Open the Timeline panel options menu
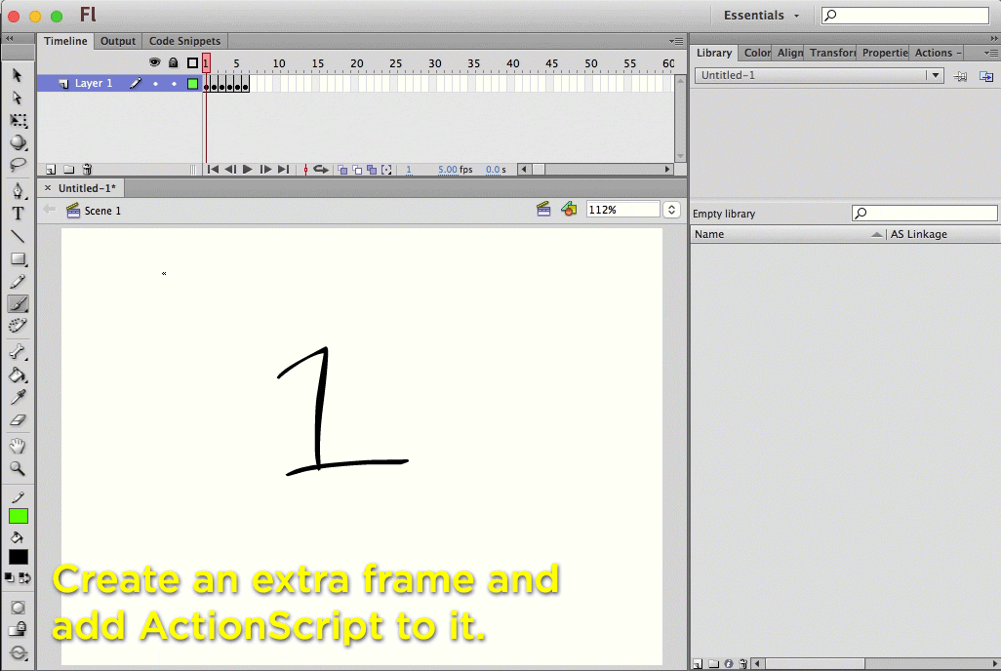This screenshot has width=1001, height=671. click(676, 41)
